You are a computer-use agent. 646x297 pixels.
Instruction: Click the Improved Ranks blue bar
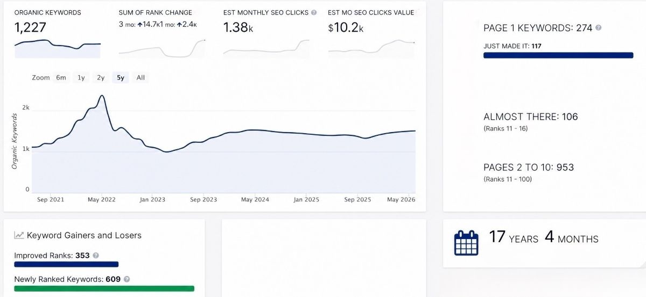click(x=66, y=264)
